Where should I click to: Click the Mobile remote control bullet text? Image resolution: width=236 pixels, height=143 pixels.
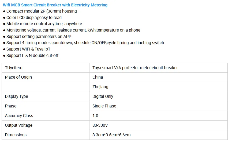tap(44, 24)
